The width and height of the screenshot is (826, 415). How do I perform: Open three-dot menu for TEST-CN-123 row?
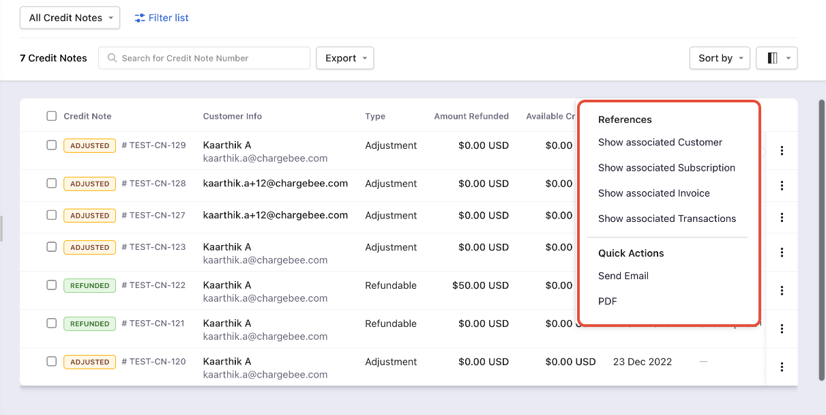782,253
